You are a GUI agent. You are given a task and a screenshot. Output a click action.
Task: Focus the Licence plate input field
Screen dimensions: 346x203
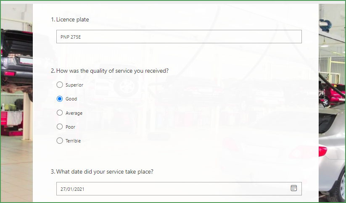coord(179,37)
